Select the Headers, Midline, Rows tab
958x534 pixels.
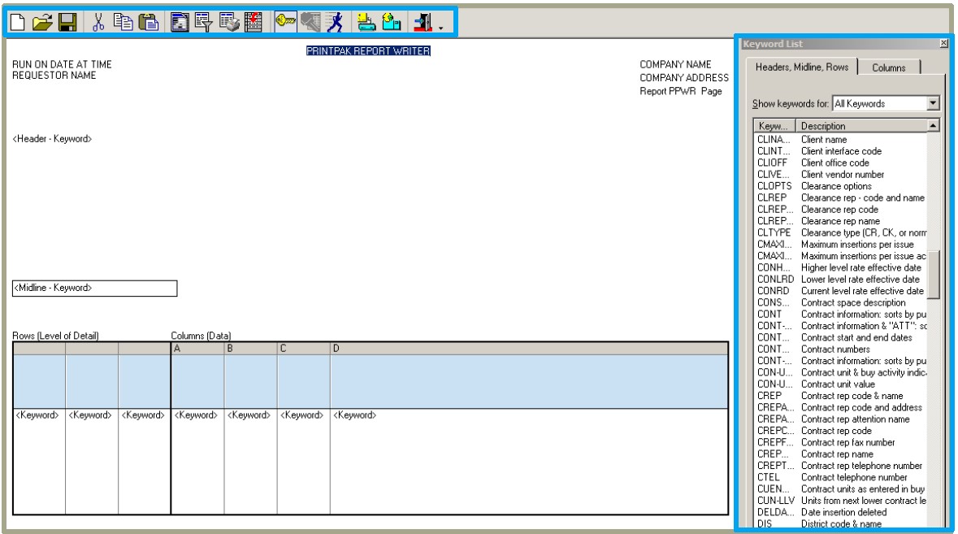[x=802, y=67]
